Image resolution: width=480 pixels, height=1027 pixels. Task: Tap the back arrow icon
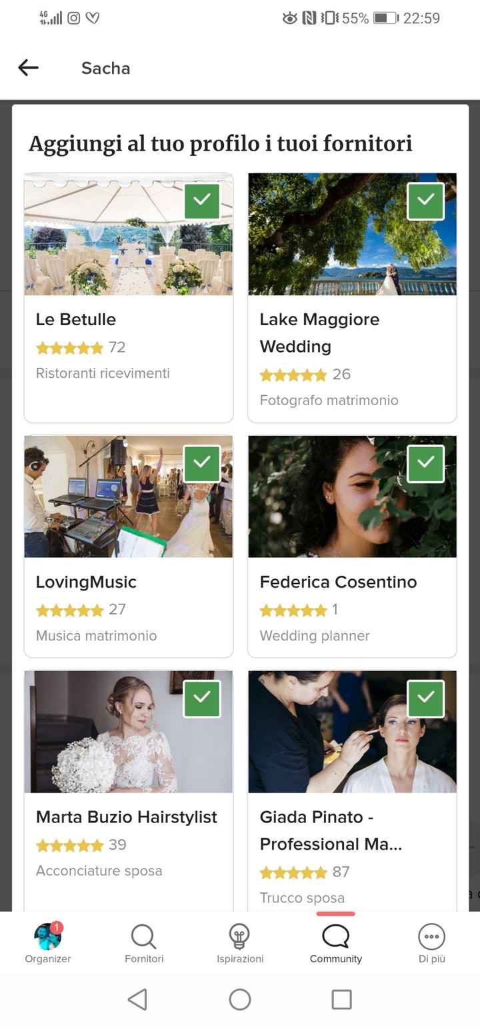28,67
